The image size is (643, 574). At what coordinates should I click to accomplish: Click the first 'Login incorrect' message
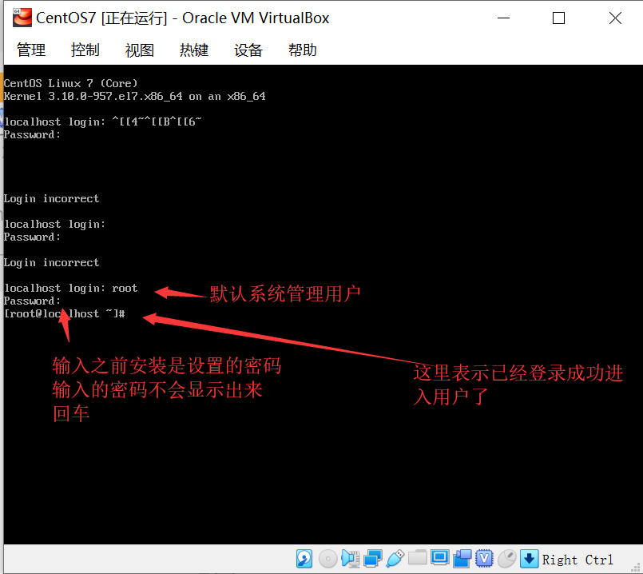coord(51,198)
